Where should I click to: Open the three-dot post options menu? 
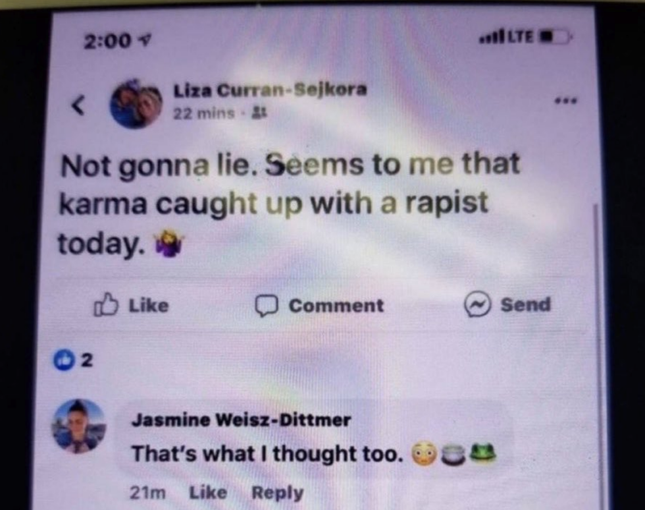[x=565, y=100]
